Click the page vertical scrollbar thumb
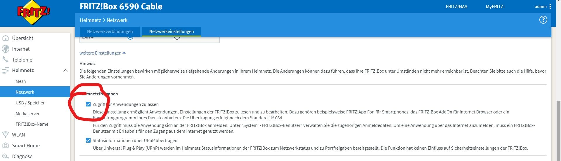561x161 pixels. (x=558, y=131)
